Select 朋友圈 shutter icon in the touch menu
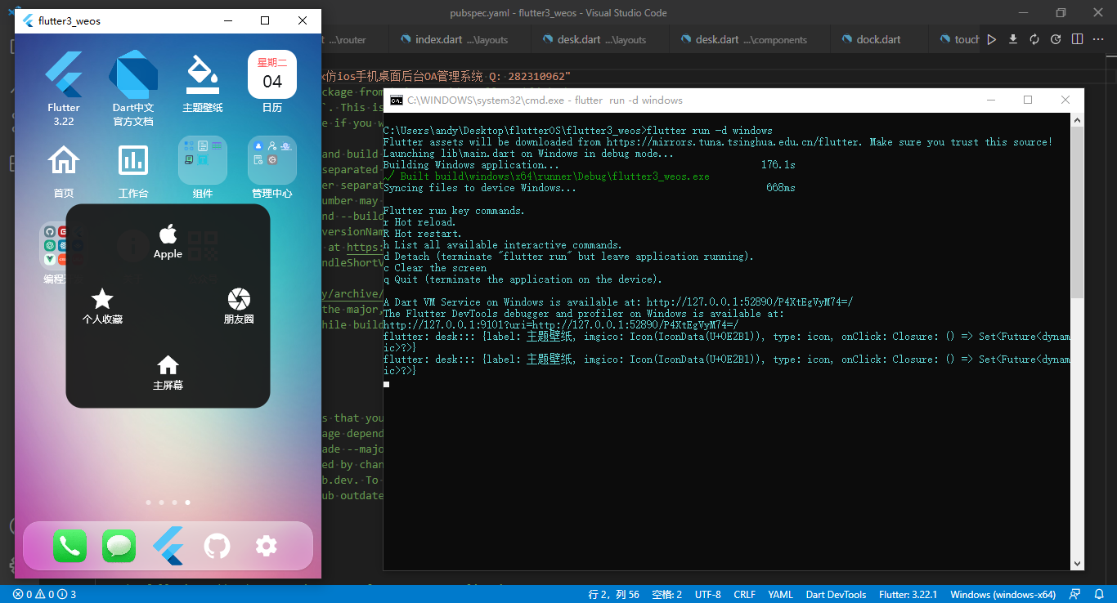This screenshot has height=603, width=1117. (239, 306)
